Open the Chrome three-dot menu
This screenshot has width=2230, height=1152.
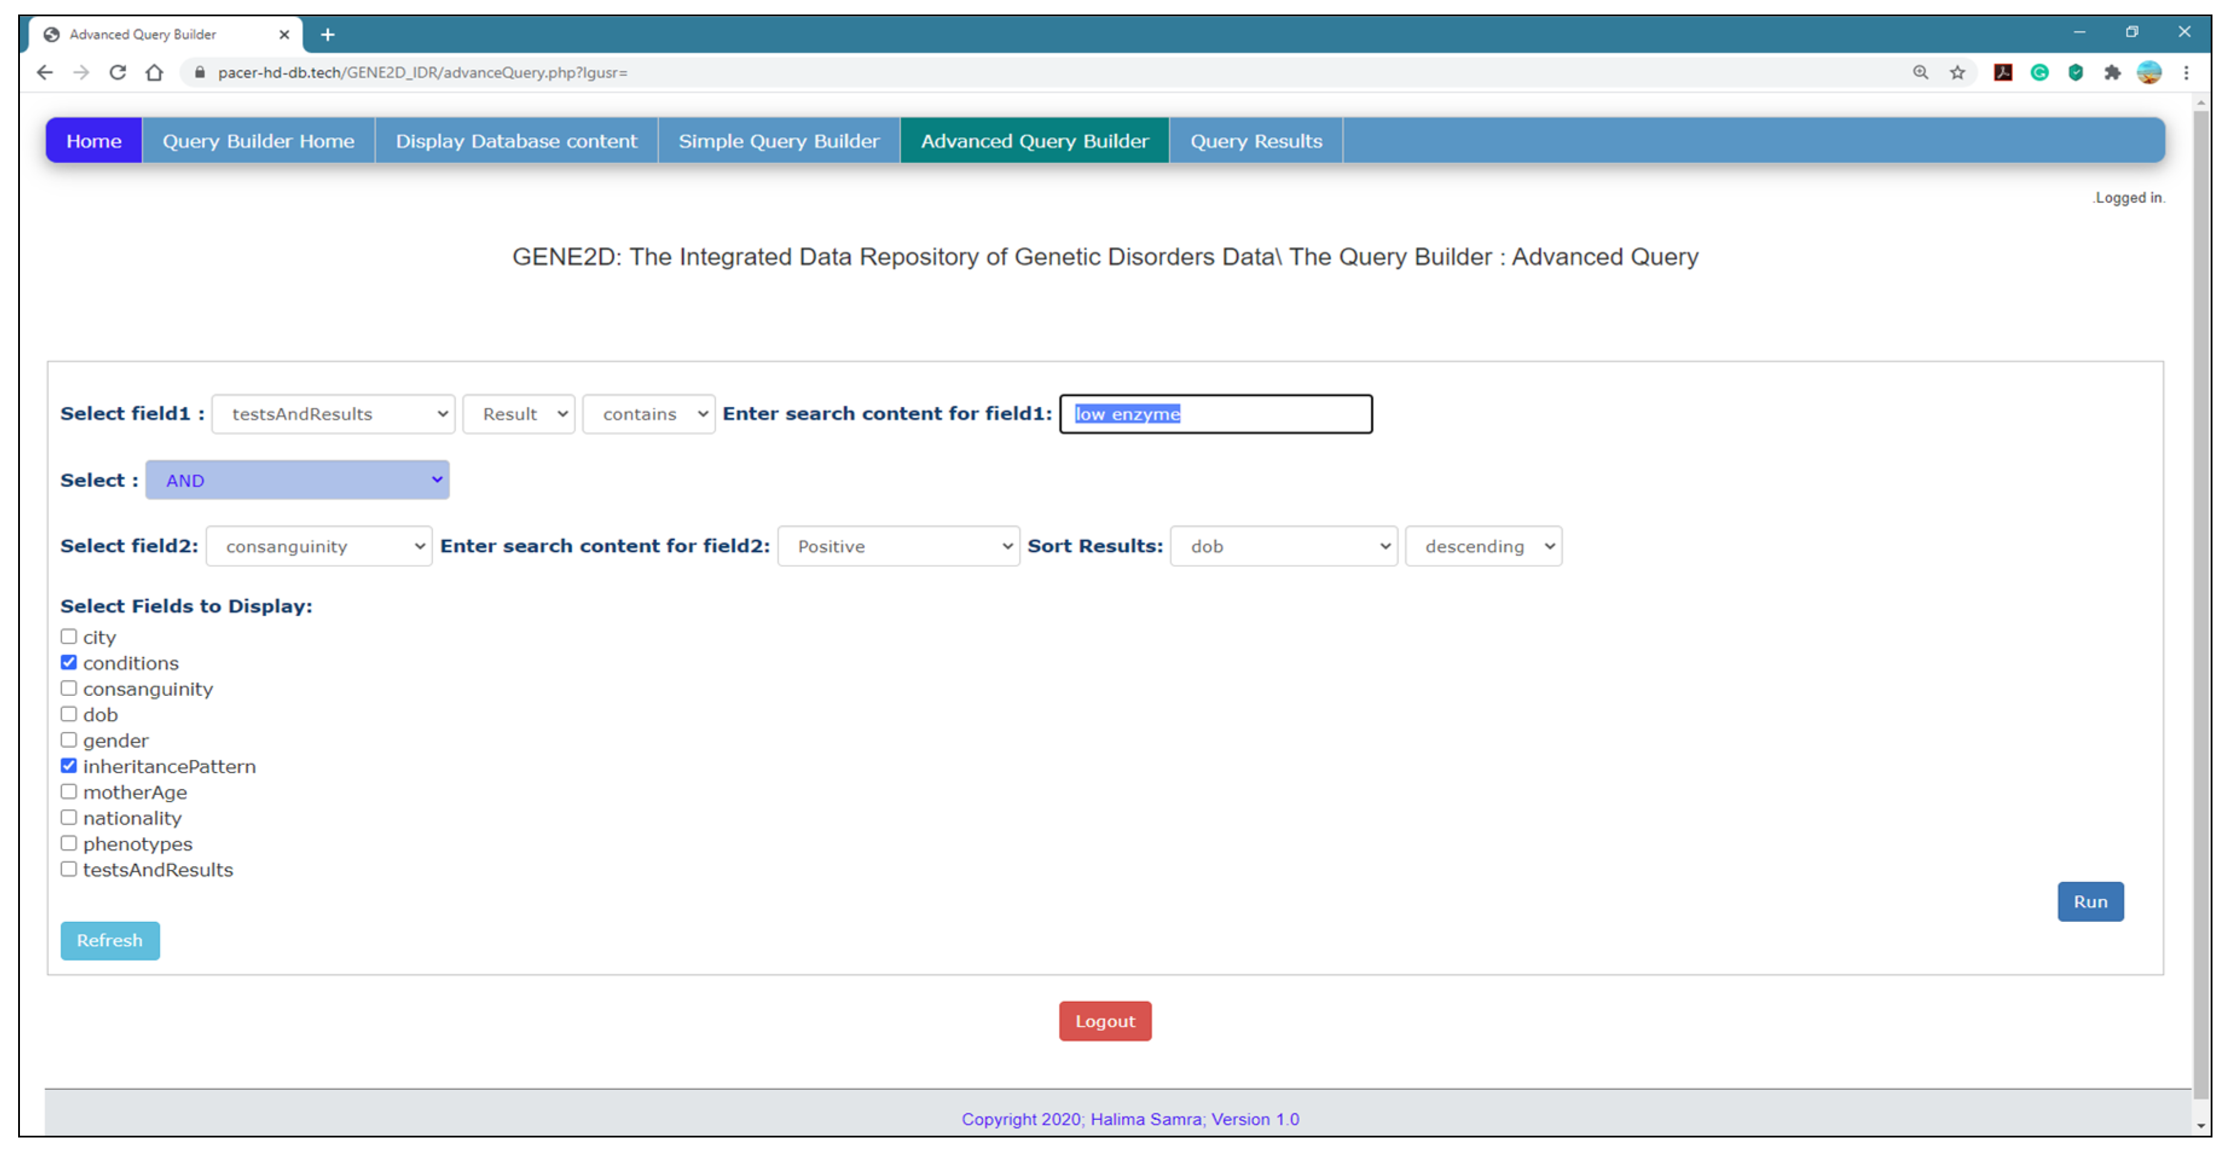pyautogui.click(x=2186, y=72)
